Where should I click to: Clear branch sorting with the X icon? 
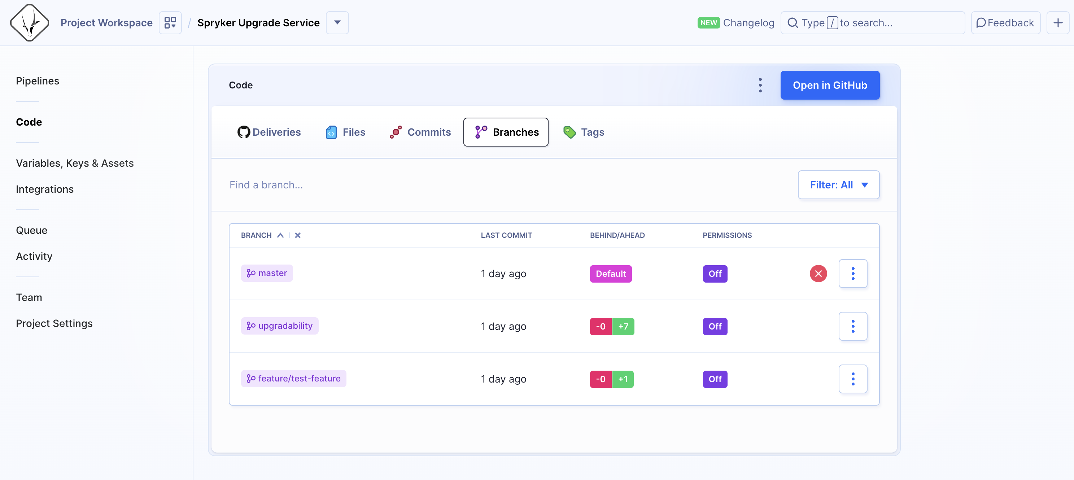pos(298,235)
